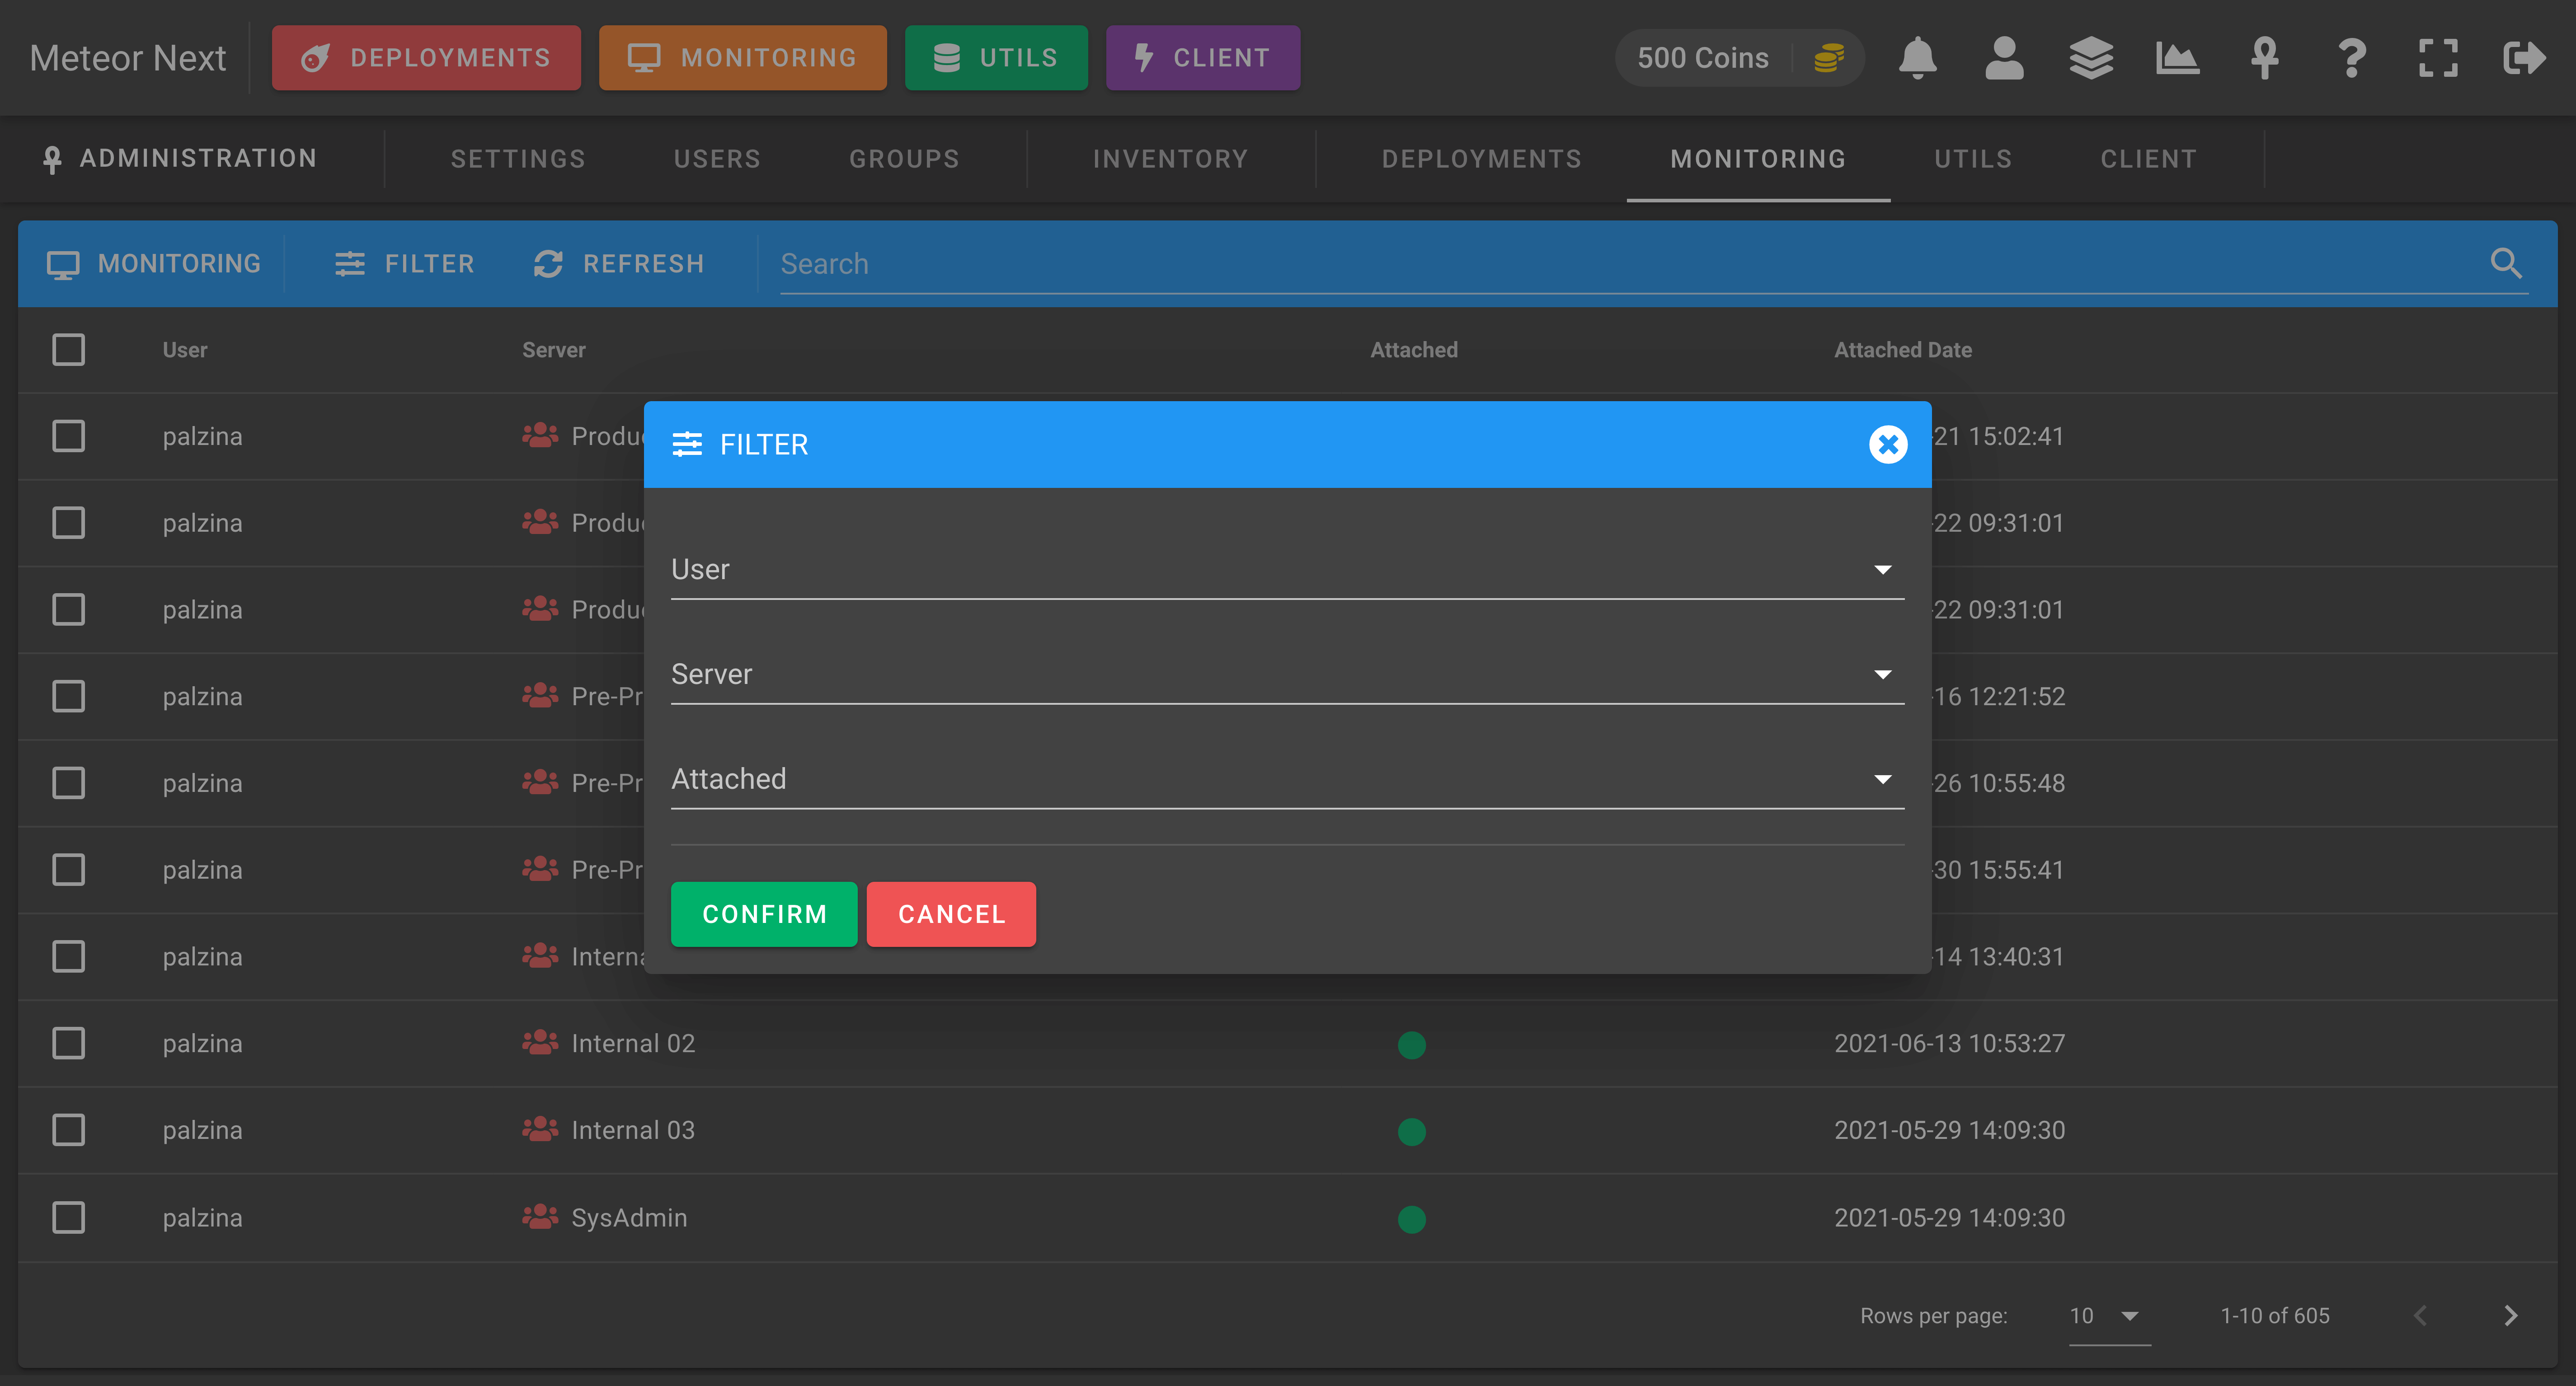Open the Deployments administration tab
The height and width of the screenshot is (1386, 2576).
(x=1481, y=159)
